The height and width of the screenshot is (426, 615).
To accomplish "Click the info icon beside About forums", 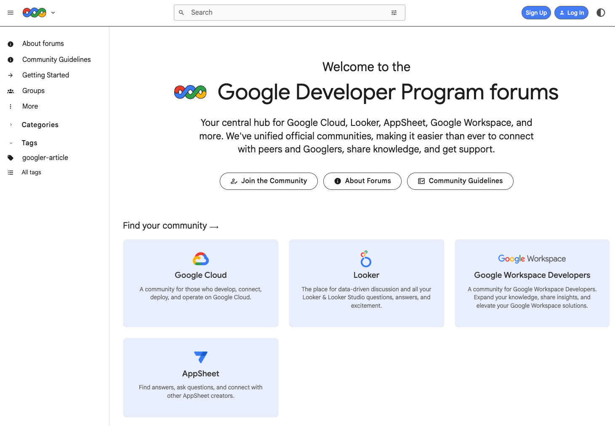I will coord(11,44).
